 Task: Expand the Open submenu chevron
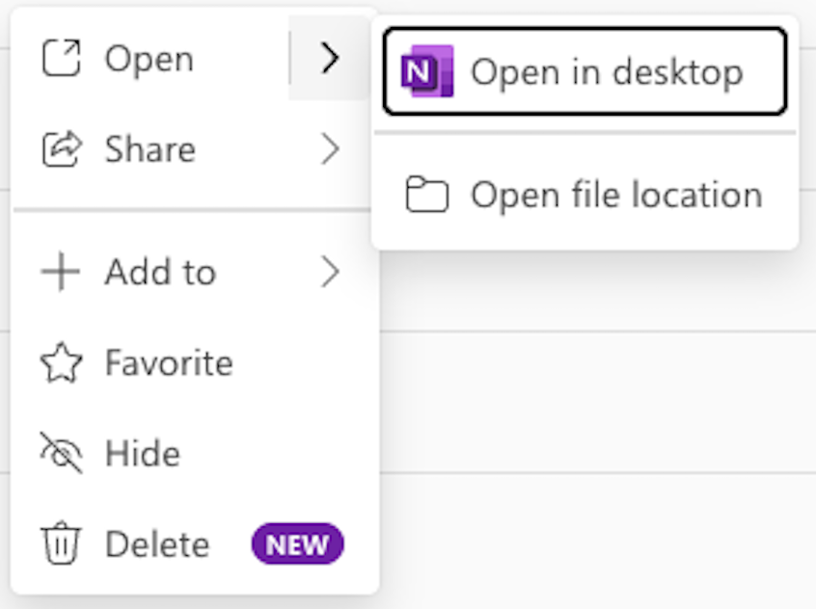(x=330, y=58)
